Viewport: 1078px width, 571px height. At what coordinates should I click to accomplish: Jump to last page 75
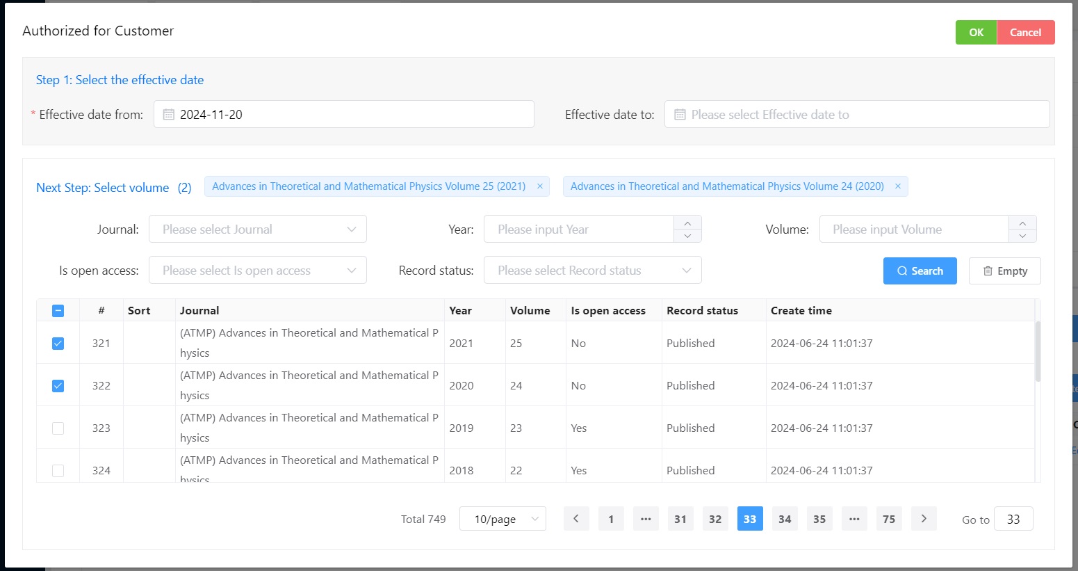tap(889, 519)
